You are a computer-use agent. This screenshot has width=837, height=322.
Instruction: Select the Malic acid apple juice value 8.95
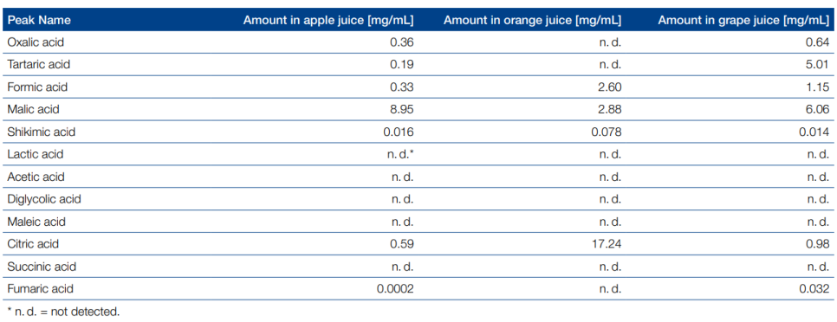coord(403,109)
